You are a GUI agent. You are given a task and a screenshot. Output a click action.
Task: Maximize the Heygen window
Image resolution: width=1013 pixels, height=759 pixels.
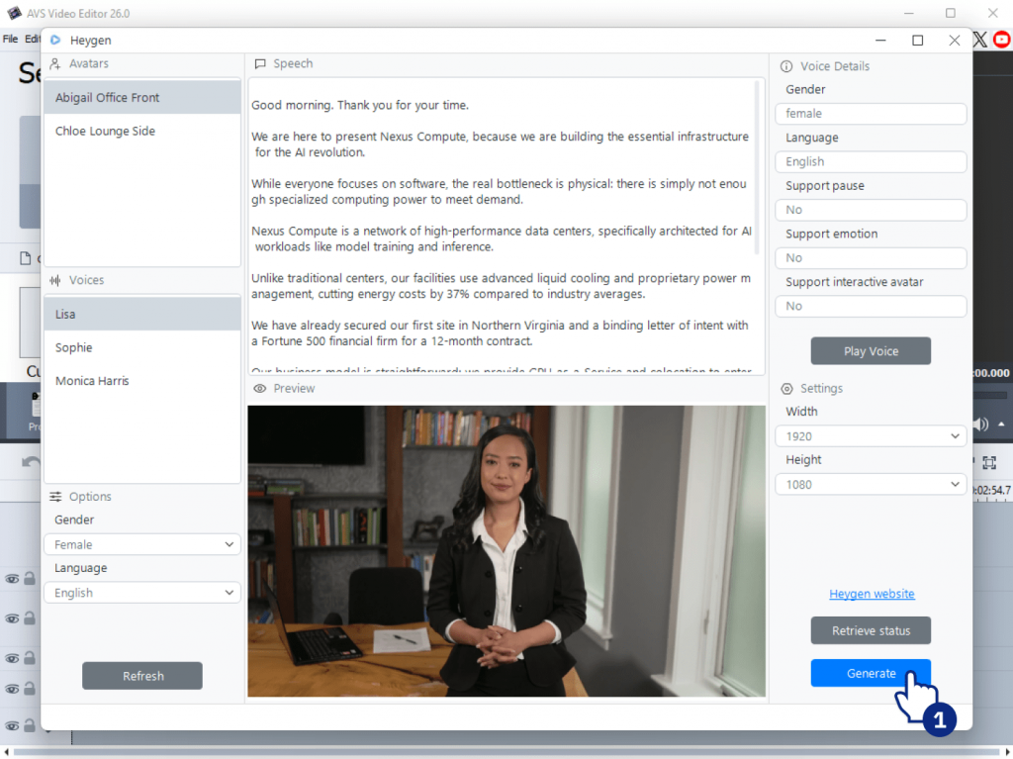click(917, 41)
